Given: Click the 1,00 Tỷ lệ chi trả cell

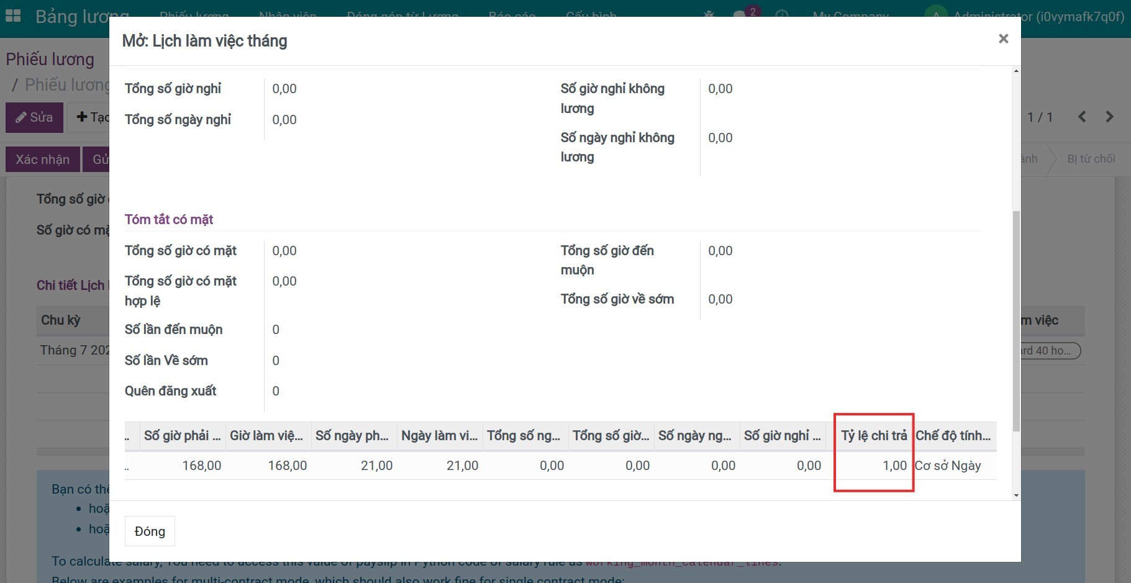Looking at the screenshot, I should tap(874, 466).
